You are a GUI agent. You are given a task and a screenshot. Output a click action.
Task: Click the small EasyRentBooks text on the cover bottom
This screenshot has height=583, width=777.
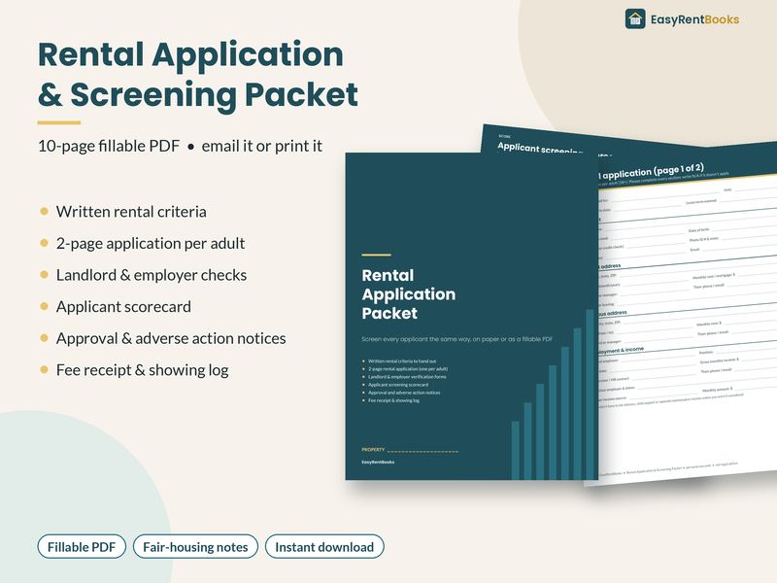[x=378, y=463]
